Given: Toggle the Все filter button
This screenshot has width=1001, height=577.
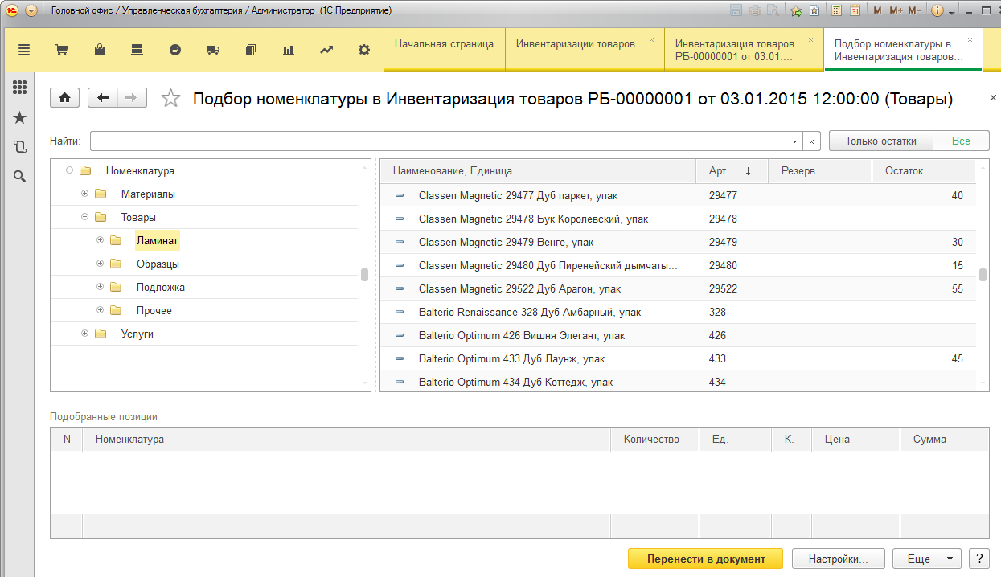Looking at the screenshot, I should [x=961, y=141].
